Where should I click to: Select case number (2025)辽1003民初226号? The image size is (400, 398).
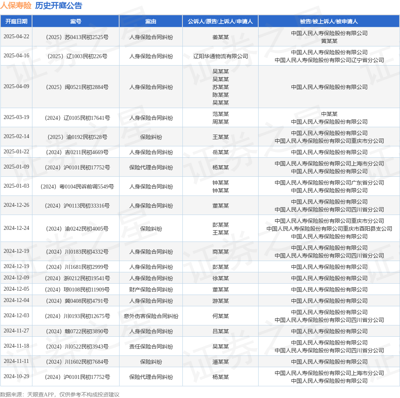(76, 56)
